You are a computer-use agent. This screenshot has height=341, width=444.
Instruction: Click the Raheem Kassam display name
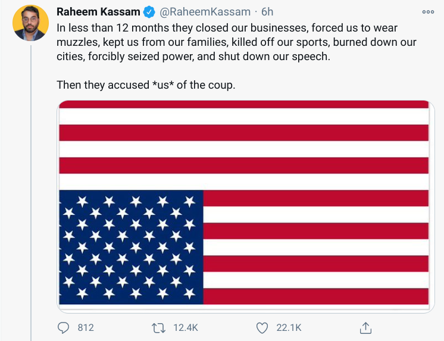pyautogui.click(x=98, y=12)
